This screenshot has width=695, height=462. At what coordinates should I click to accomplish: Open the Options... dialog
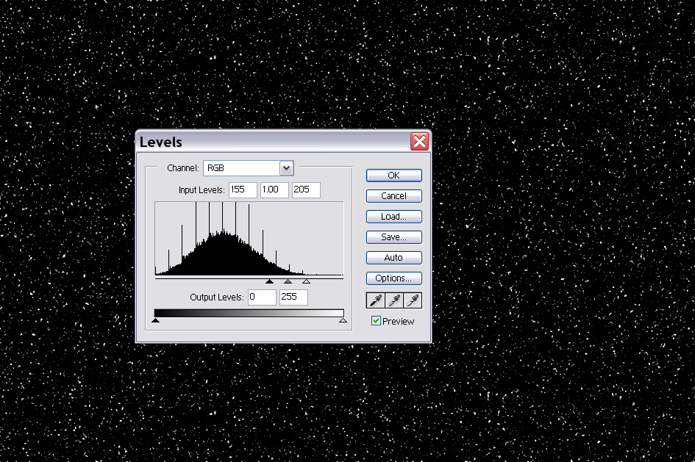click(x=393, y=278)
